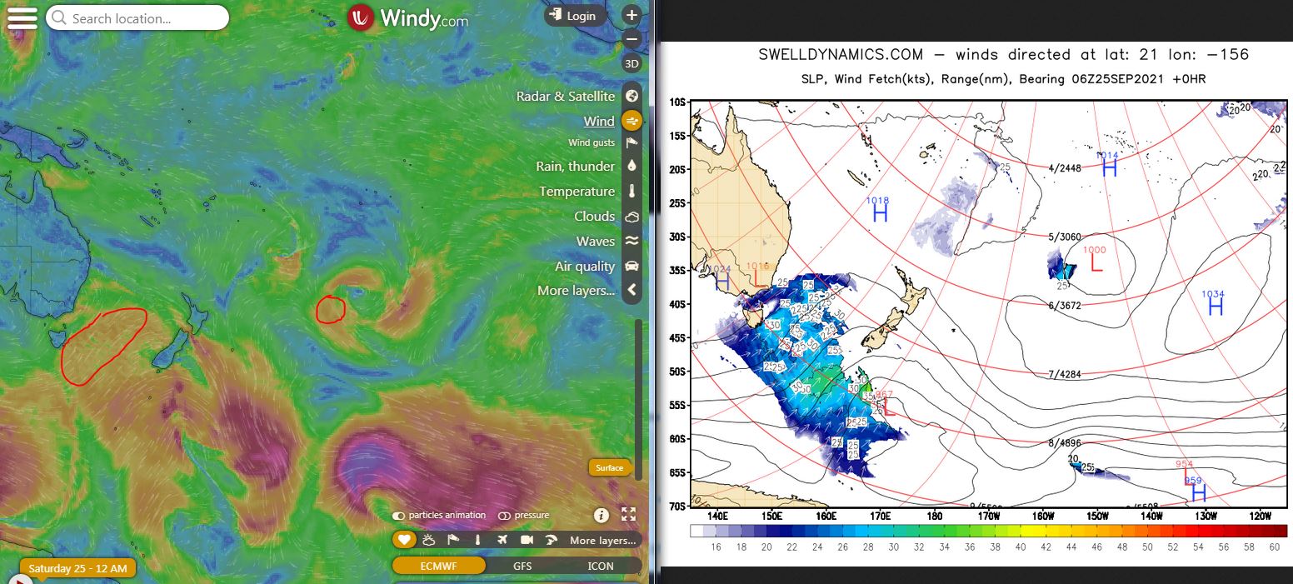Click the SWELLDYNAMICS.COM chart title text
This screenshot has height=584, width=1293.
[x=841, y=55]
